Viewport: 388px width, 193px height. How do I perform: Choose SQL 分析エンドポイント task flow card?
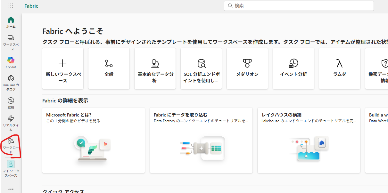(201, 68)
